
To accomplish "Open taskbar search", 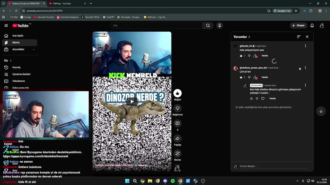I will [x=135, y=181].
